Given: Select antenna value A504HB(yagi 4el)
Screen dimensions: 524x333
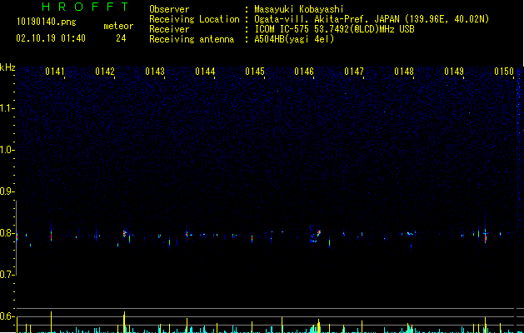Looking at the screenshot, I should pos(294,39).
